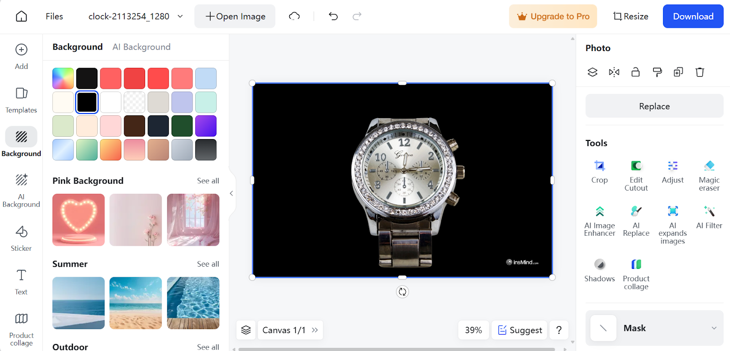
Task: See all Outdoor backgrounds
Action: coord(208,347)
